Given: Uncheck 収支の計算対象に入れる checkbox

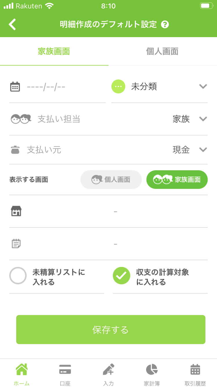Looking at the screenshot, I should 122,276.
